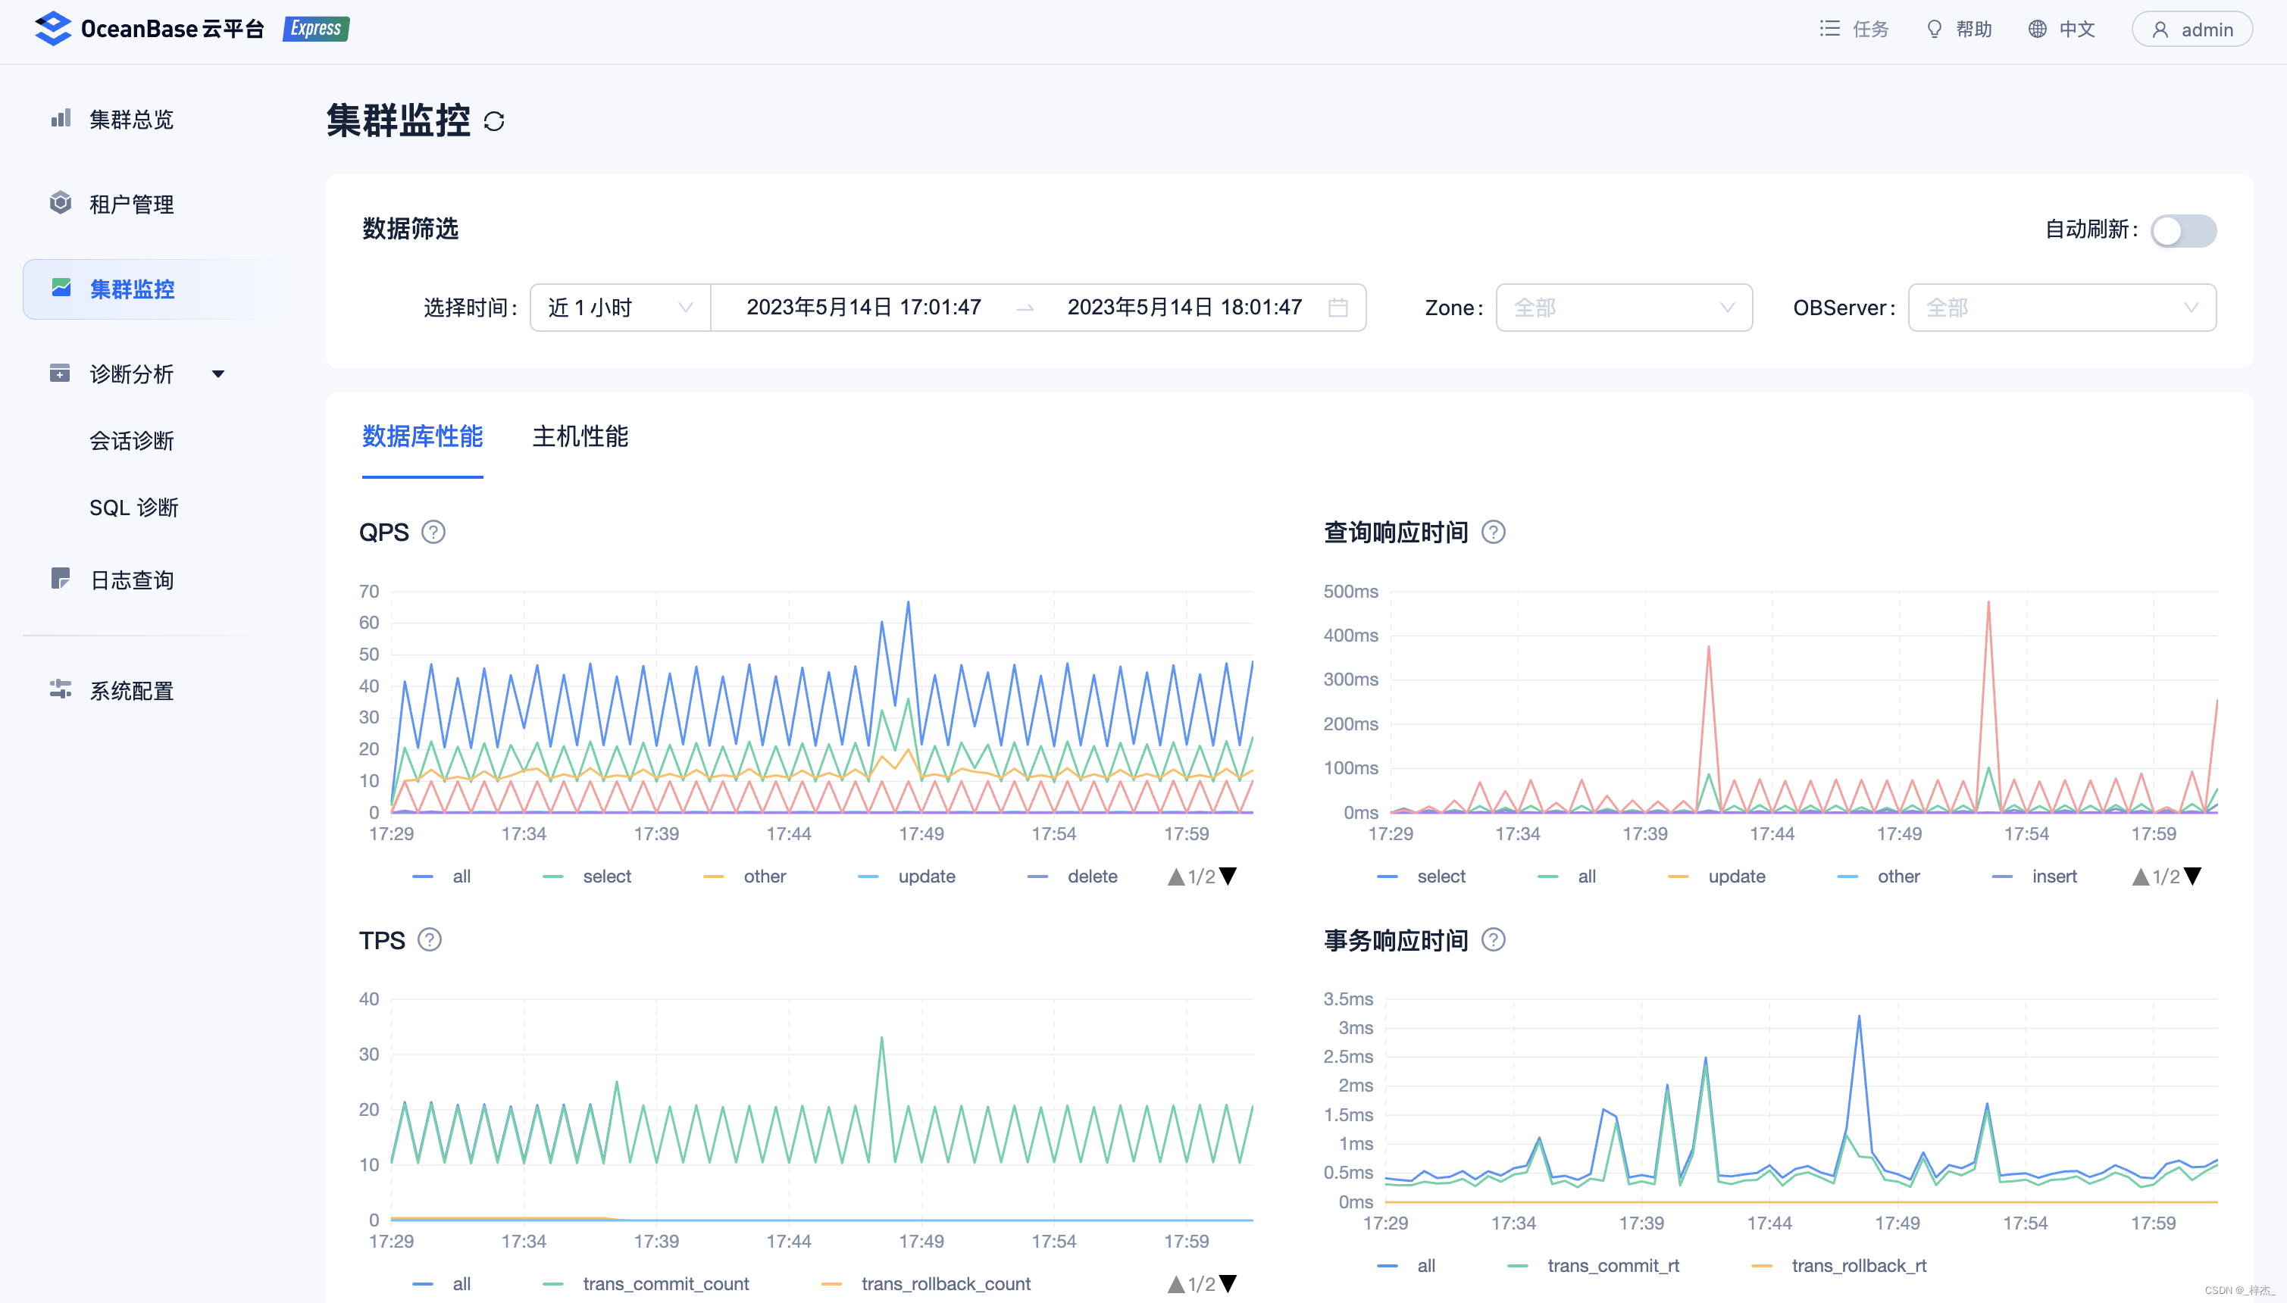Image resolution: width=2287 pixels, height=1303 pixels.
Task: Toggle trans_rollback_count series in TPS legend
Action: coord(927,1284)
